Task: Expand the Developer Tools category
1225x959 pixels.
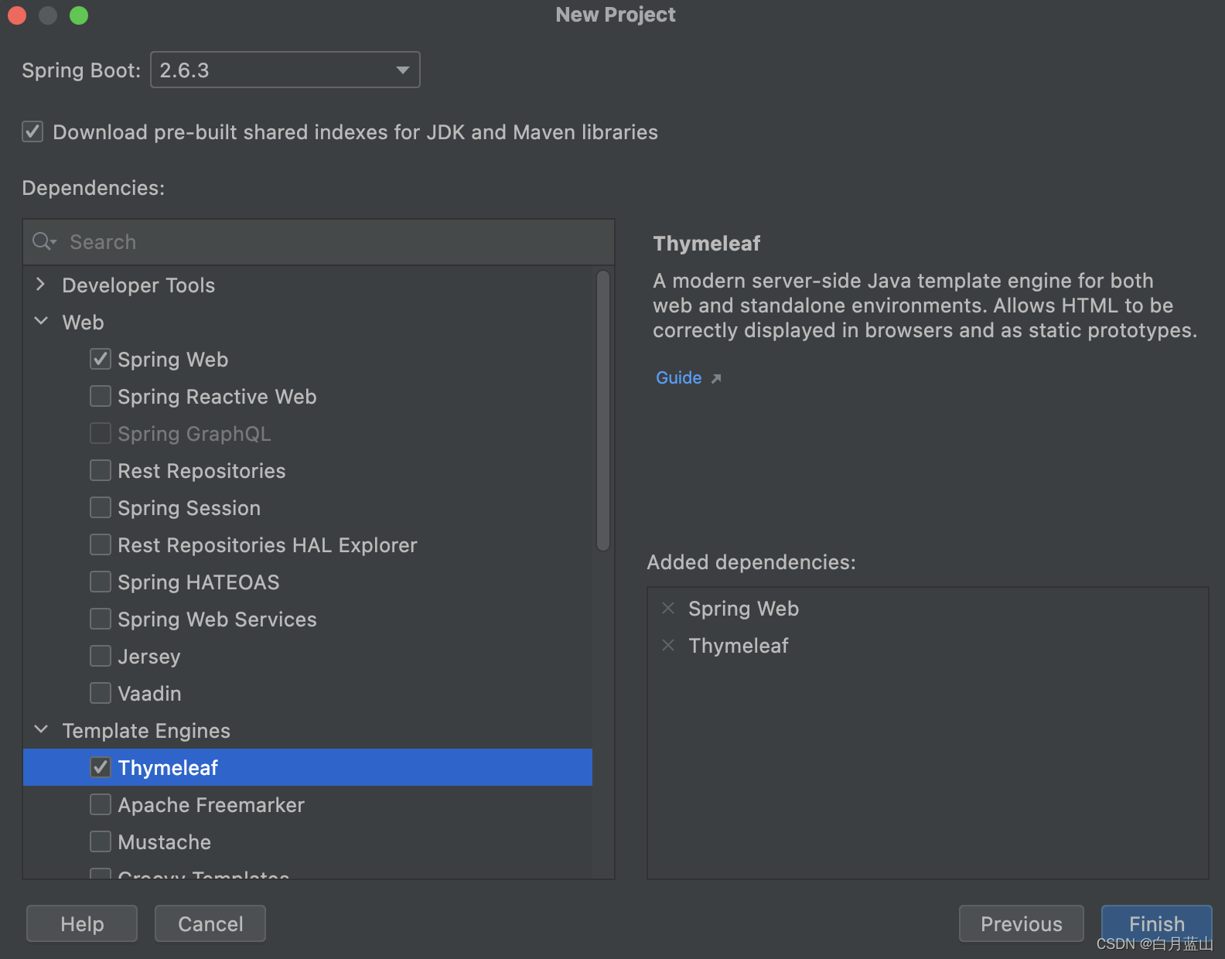Action: (41, 285)
